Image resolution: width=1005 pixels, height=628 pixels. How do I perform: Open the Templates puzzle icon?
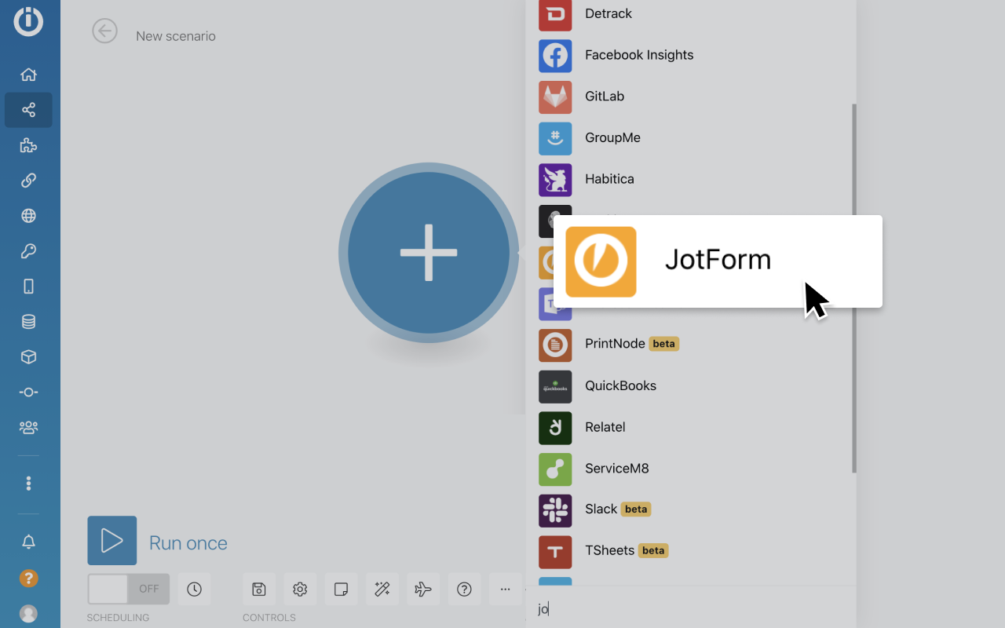[28, 145]
